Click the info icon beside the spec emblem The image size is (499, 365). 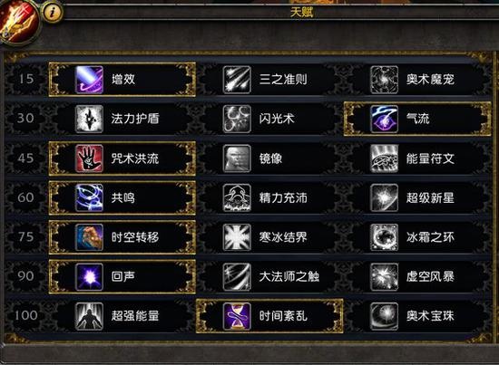53,13
